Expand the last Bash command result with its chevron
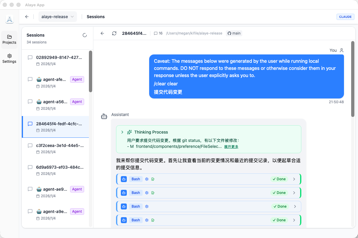 pos(294,220)
